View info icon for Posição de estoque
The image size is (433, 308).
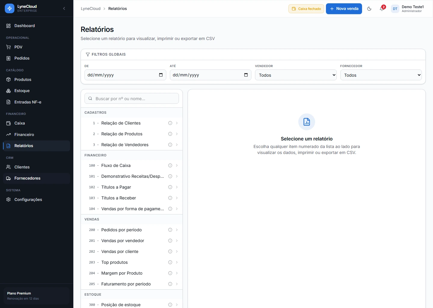(x=170, y=305)
